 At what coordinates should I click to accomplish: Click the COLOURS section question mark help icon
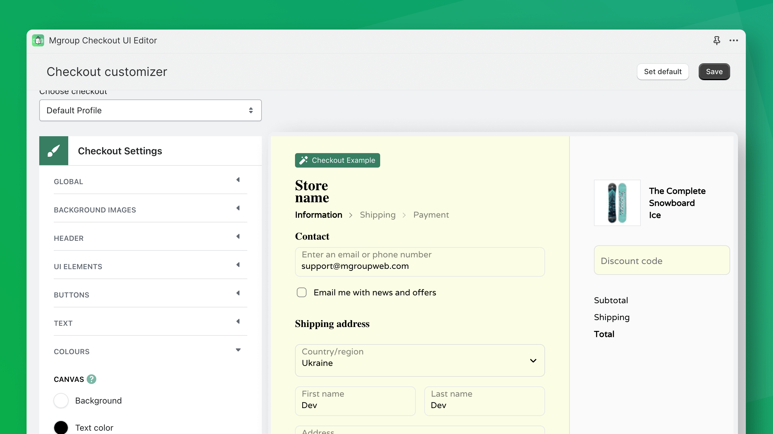pos(91,379)
